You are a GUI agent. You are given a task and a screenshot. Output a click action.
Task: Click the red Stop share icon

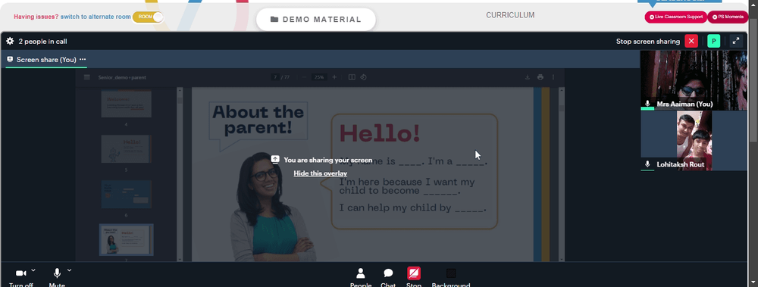click(x=414, y=273)
